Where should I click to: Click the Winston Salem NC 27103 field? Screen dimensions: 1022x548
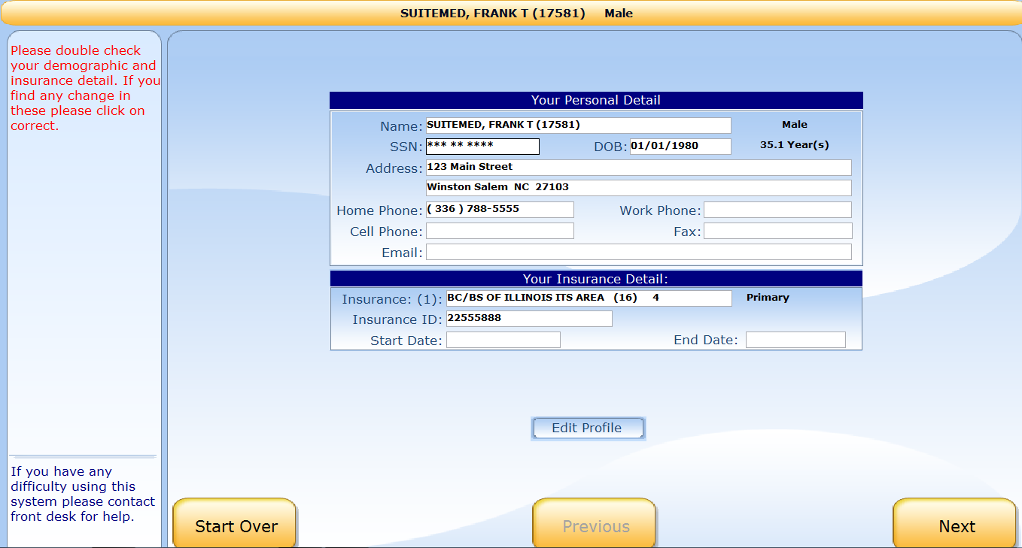pos(638,188)
